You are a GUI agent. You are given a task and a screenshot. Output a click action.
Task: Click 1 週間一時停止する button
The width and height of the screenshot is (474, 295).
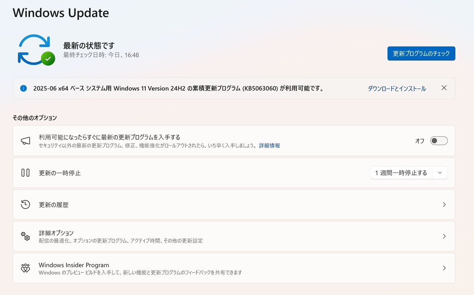[x=401, y=173]
